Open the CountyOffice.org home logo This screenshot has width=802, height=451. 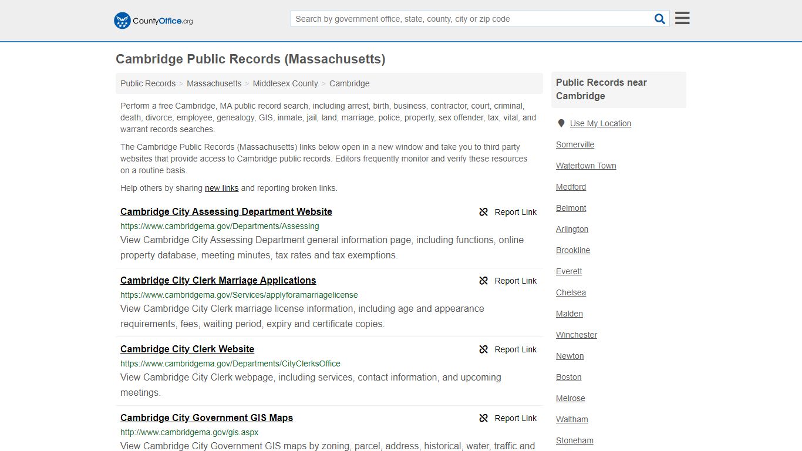pos(153,21)
